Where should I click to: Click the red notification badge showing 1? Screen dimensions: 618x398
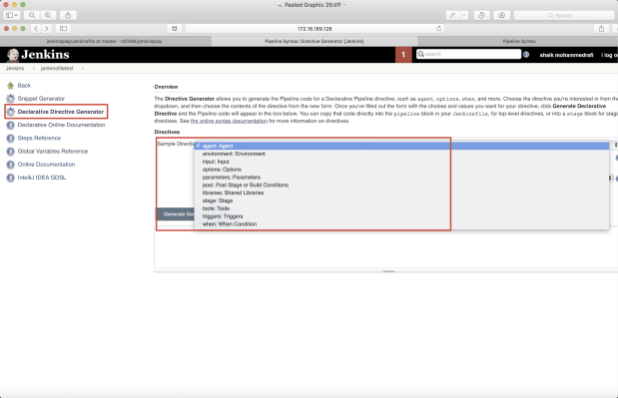[403, 55]
